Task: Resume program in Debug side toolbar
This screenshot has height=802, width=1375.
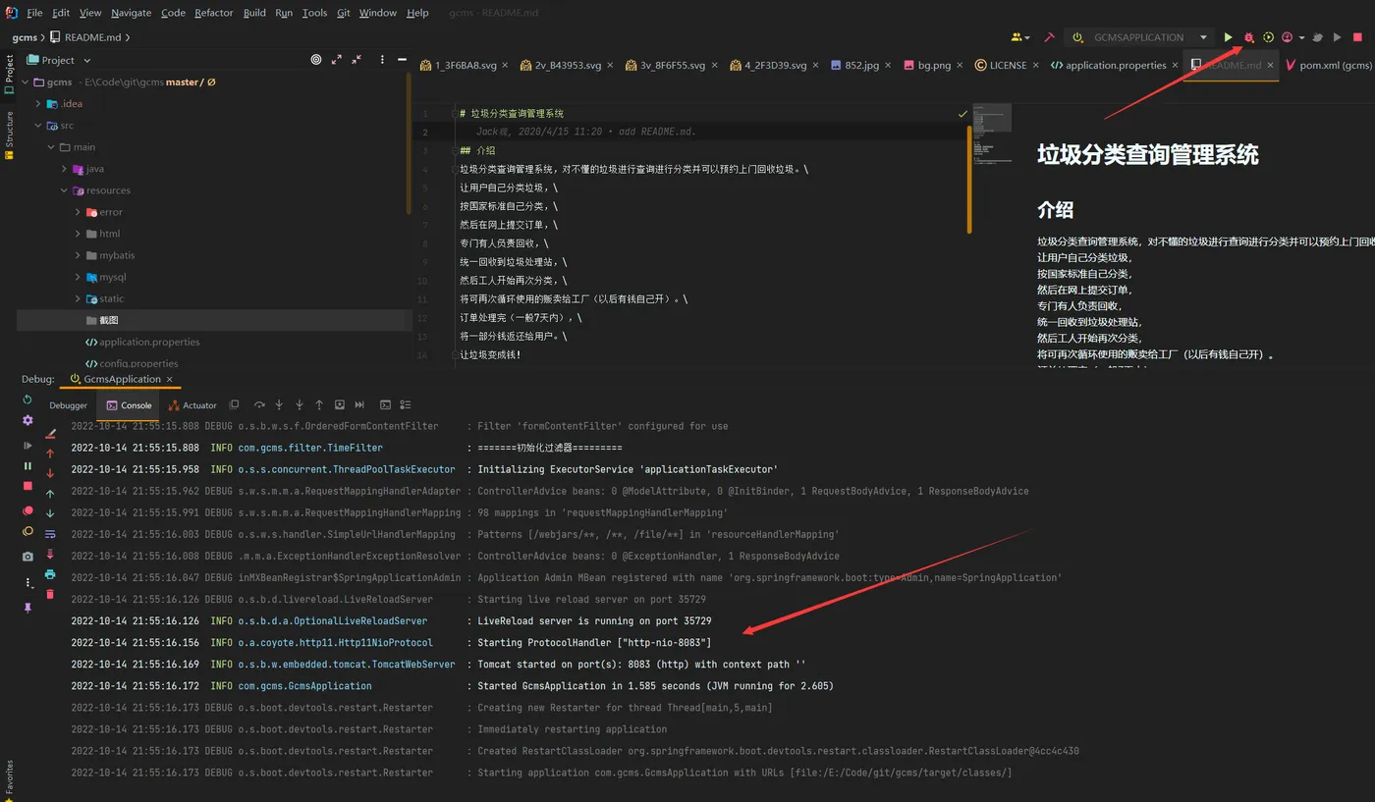Action: pyautogui.click(x=27, y=446)
